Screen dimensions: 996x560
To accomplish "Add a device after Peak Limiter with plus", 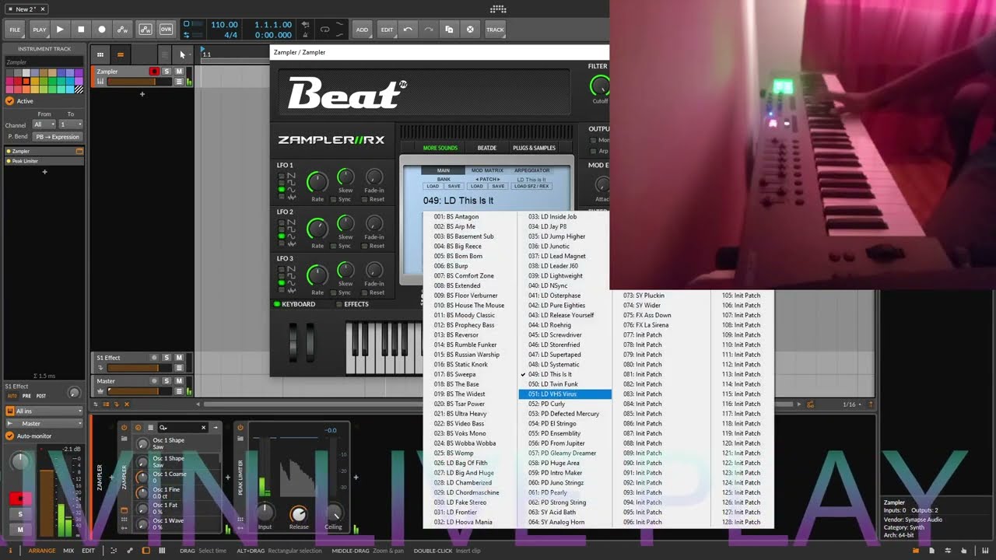I will coord(356,478).
